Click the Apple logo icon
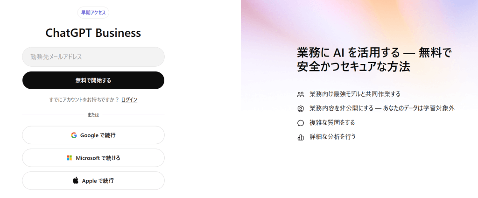The width and height of the screenshot is (478, 198). pos(76,180)
